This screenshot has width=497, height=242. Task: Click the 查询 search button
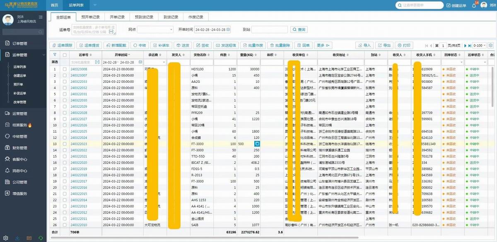click(299, 30)
